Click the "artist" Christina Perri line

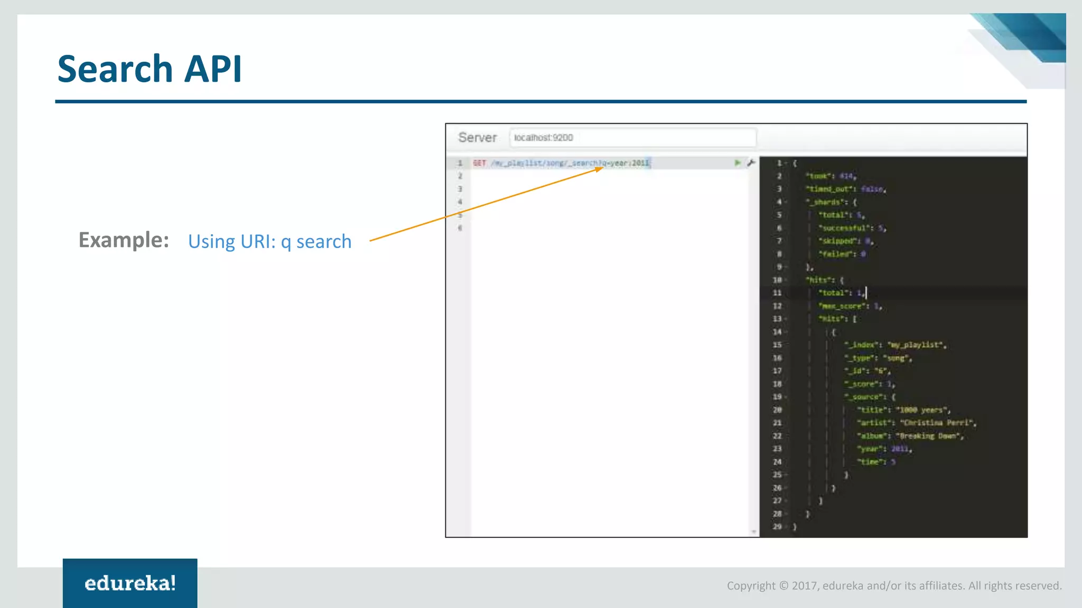click(916, 423)
